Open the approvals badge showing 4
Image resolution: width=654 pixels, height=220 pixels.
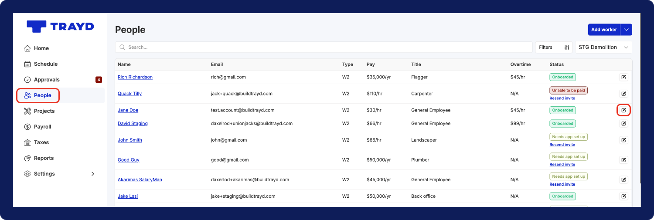99,80
